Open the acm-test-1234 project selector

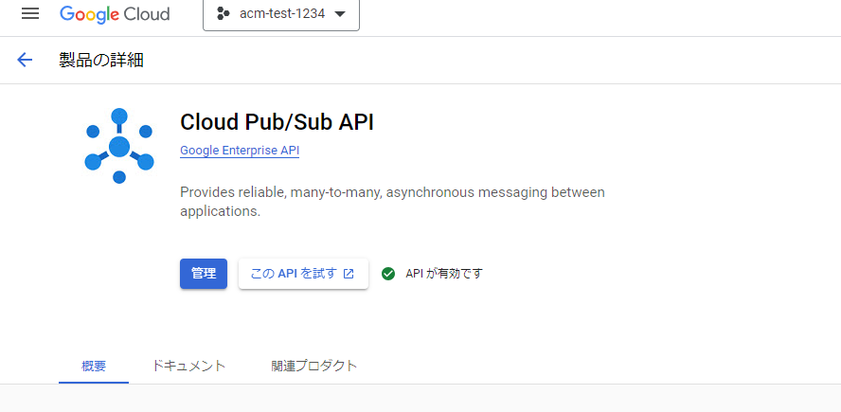(x=281, y=14)
